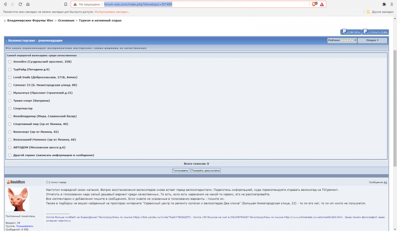Open the extensions puzzle icon
This screenshot has width=397, height=231.
[384, 4]
